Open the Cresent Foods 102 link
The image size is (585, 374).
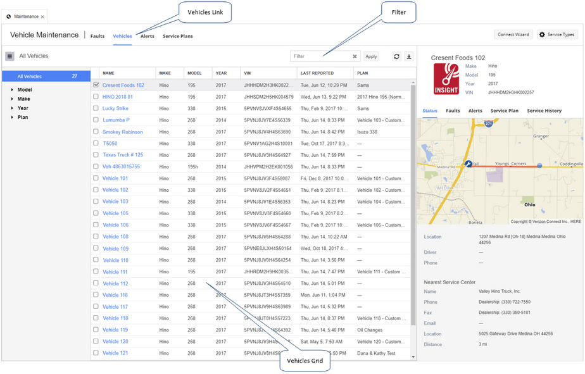pos(123,85)
